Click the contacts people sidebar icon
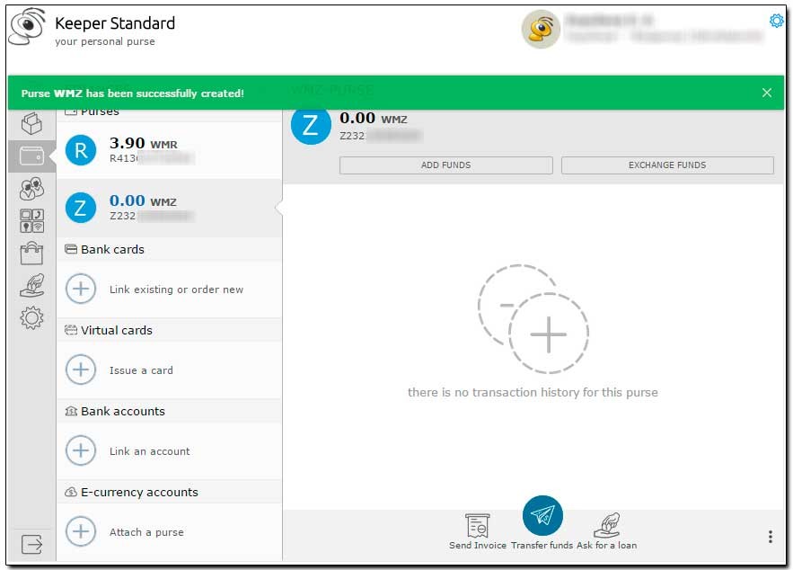This screenshot has height=570, width=793. (31, 189)
